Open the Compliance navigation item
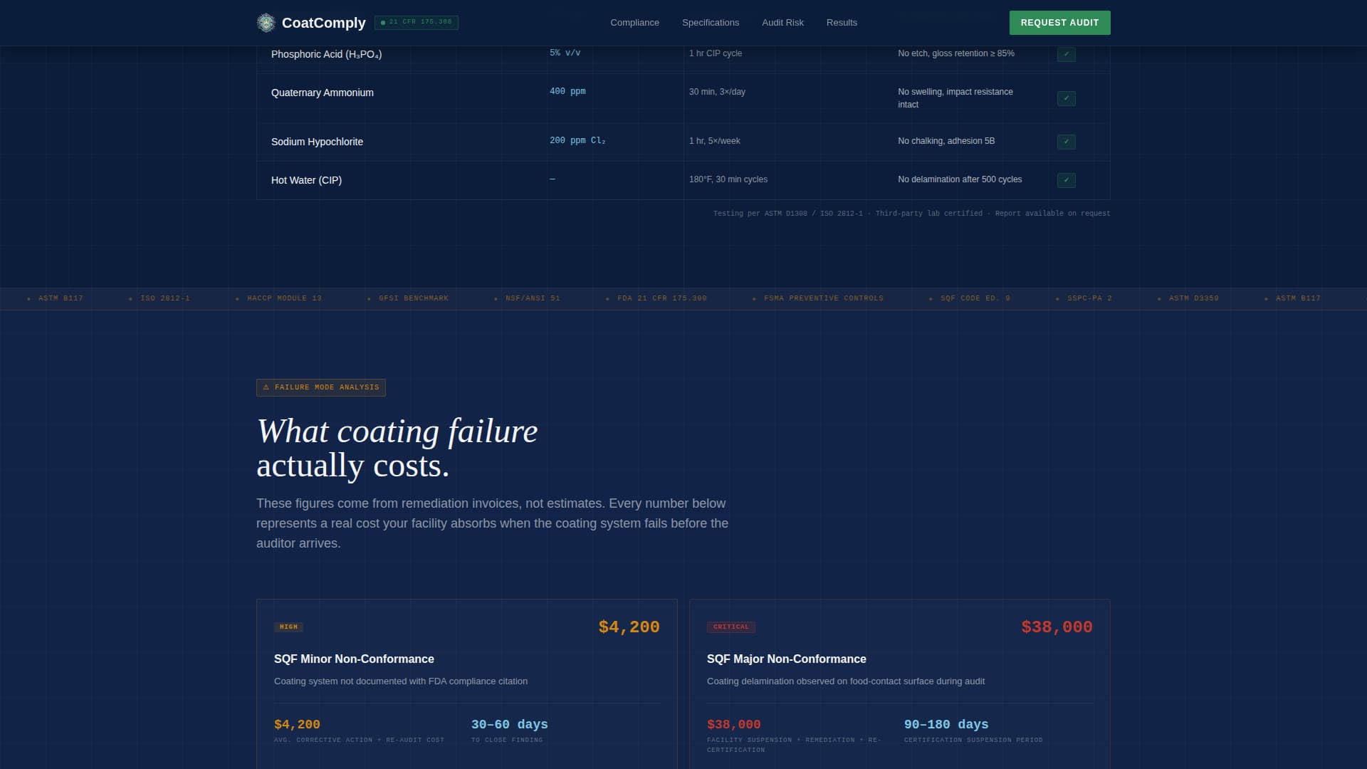Viewport: 1367px width, 769px height. (634, 22)
